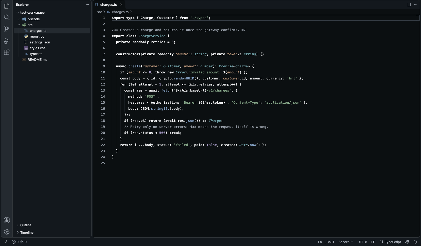This screenshot has height=246, width=421.
Task: Click the retry comment on line 19
Action: (x=196, y=127)
